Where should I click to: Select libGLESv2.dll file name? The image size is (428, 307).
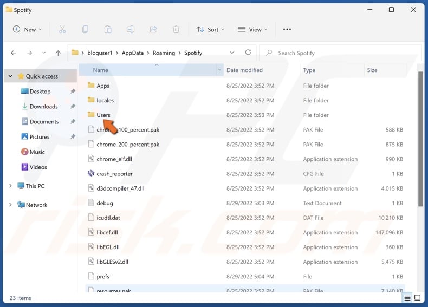pos(113,262)
